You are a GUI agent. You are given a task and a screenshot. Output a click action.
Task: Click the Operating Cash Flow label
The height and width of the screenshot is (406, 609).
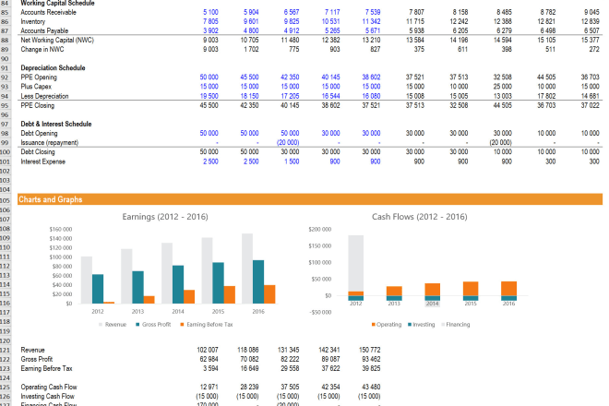[x=49, y=388]
